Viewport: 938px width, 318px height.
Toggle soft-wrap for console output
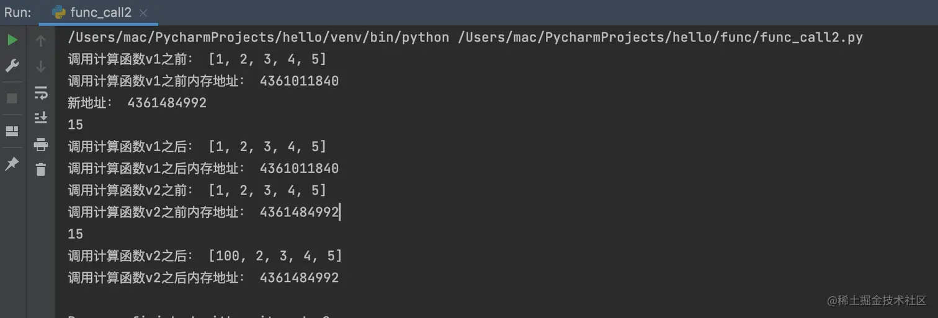click(41, 92)
